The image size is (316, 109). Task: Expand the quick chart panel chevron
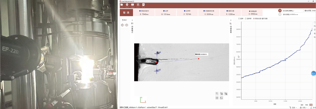231,20
